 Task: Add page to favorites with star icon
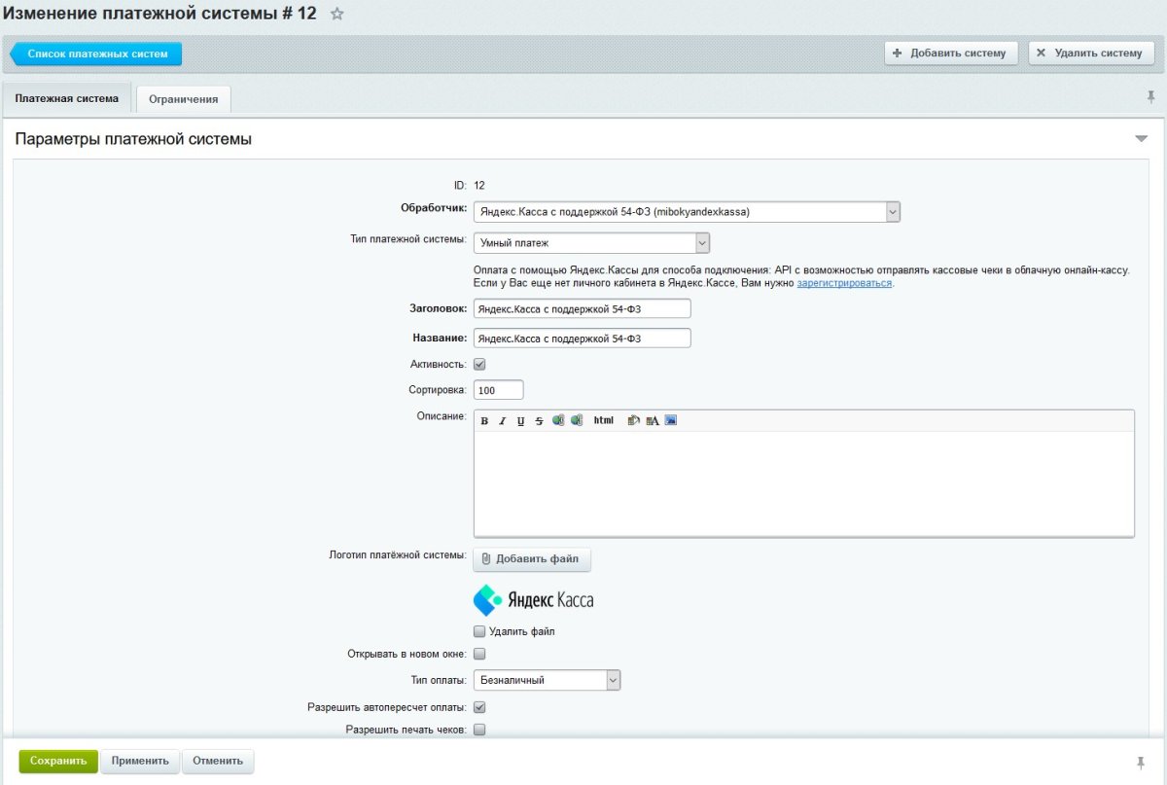tap(337, 14)
